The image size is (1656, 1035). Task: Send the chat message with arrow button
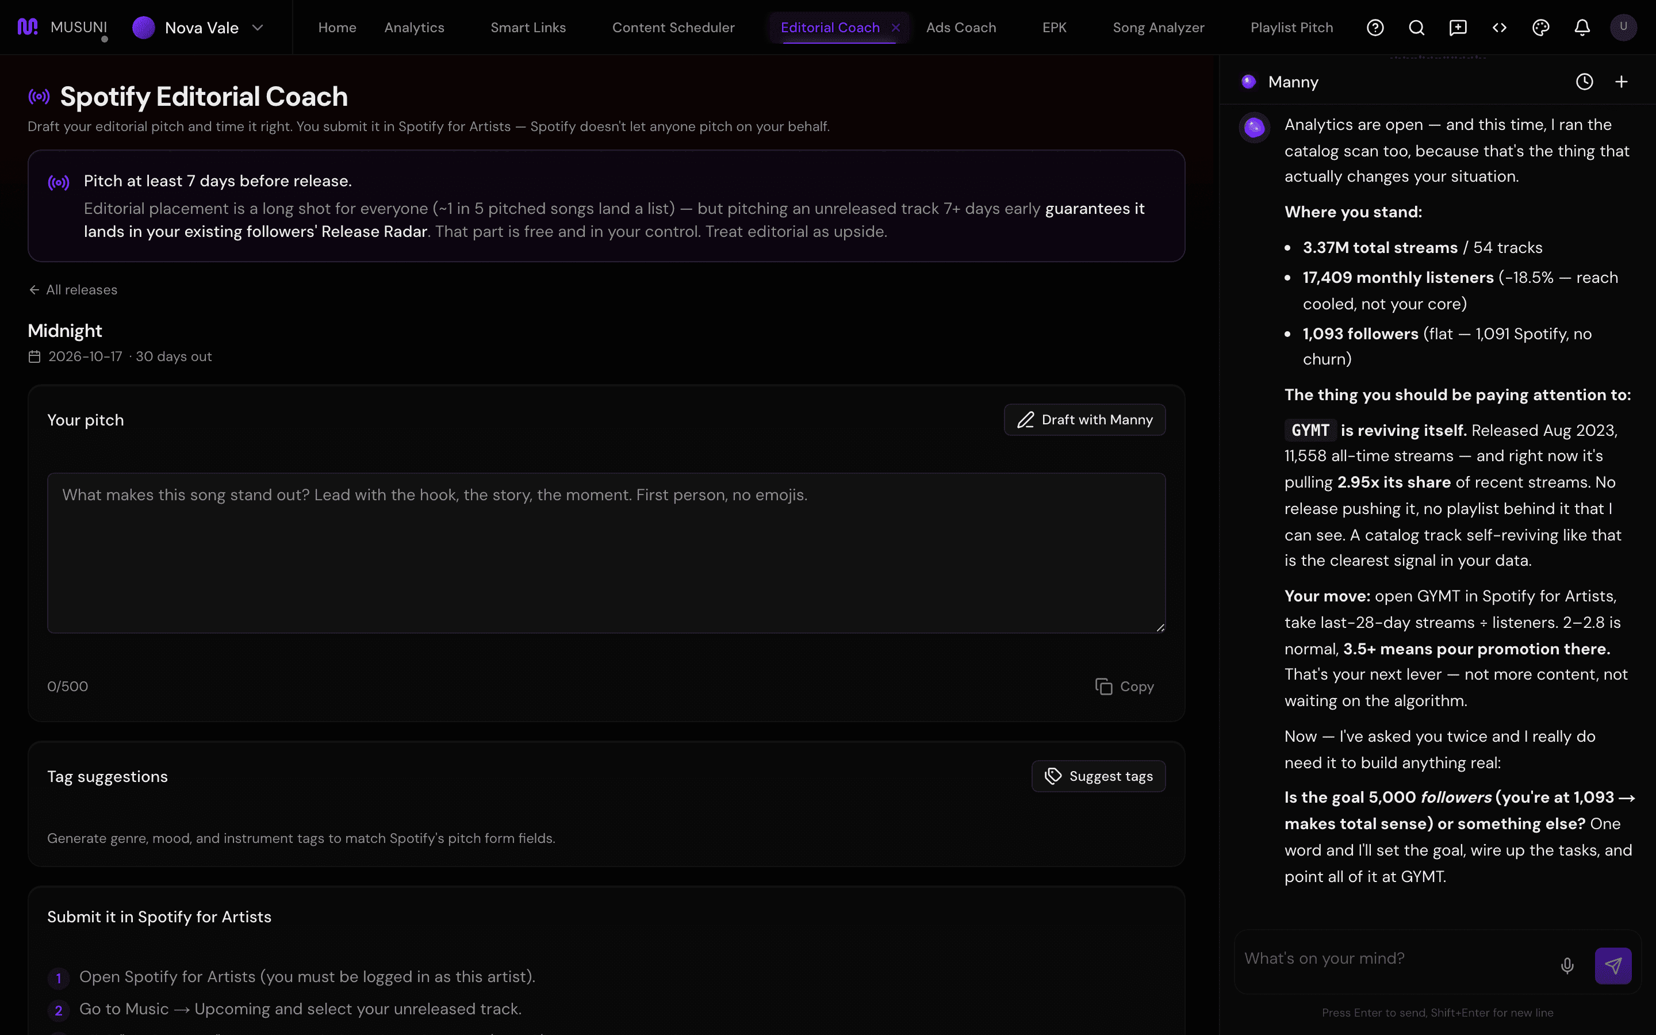click(1613, 965)
